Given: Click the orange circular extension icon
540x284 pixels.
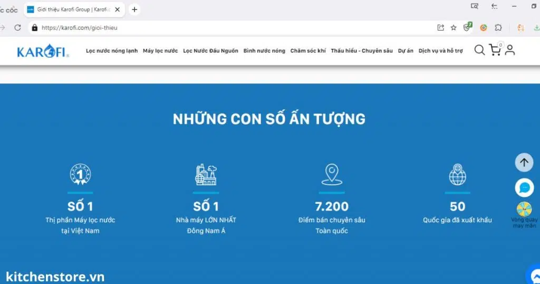Looking at the screenshot, I should (x=484, y=27).
